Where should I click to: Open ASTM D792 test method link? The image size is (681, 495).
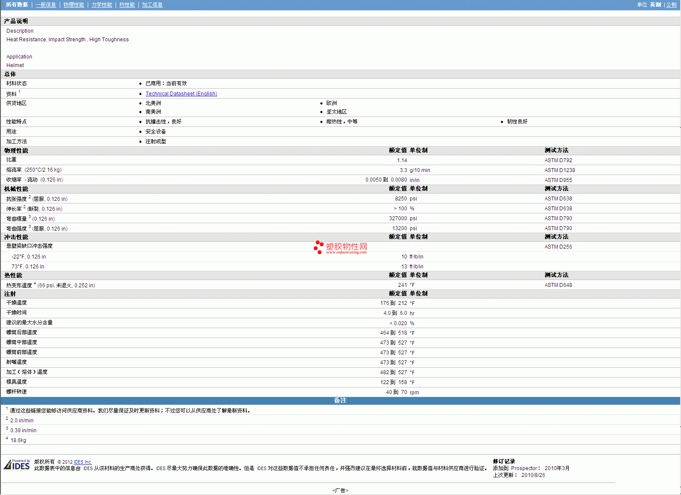pos(558,160)
